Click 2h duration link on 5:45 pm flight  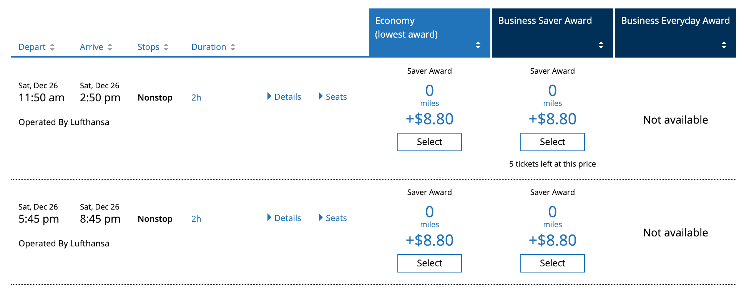[196, 219]
